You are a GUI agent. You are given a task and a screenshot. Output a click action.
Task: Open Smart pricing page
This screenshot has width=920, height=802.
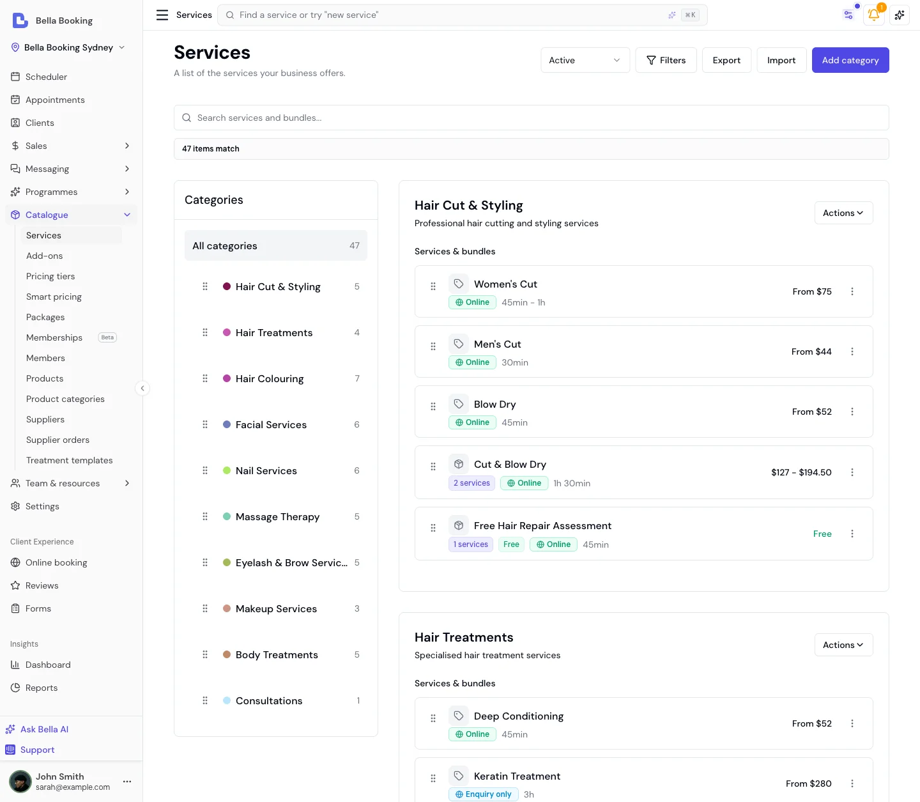point(54,297)
